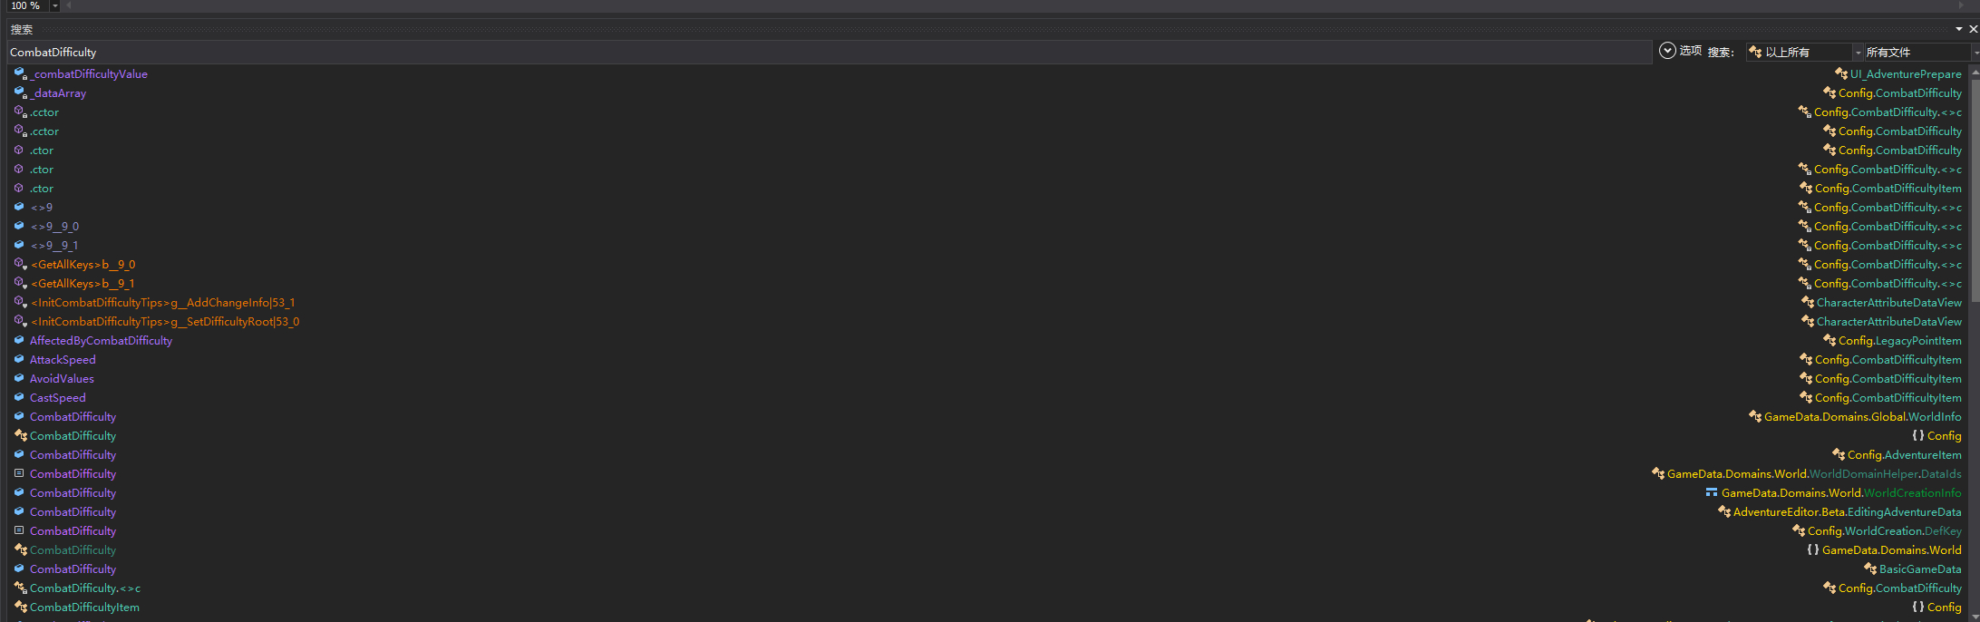1980x622 pixels.
Task: Close the 搜索 search panel
Action: coord(1973,29)
